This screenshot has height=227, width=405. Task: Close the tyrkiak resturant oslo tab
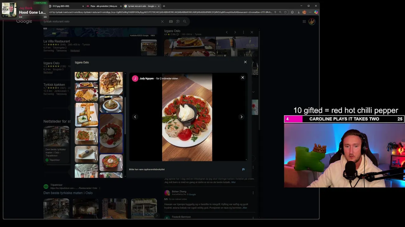pos(159,6)
